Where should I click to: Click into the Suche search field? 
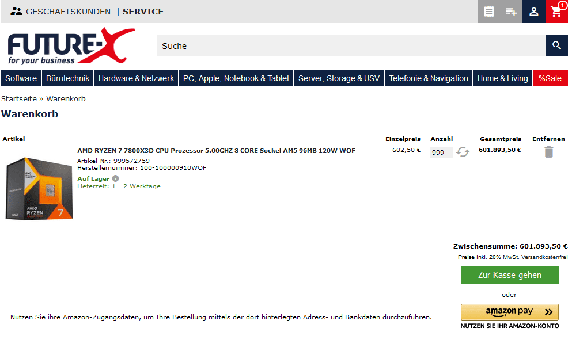[351, 45]
